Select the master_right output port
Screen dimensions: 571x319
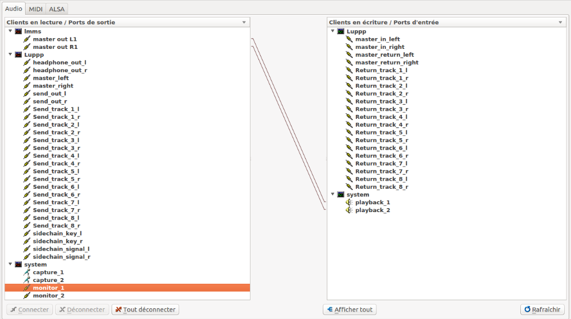(53, 86)
